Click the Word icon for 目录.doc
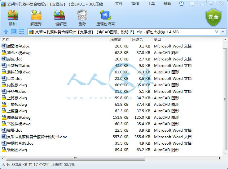The width and height of the screenshot is (228, 169). 4,79
